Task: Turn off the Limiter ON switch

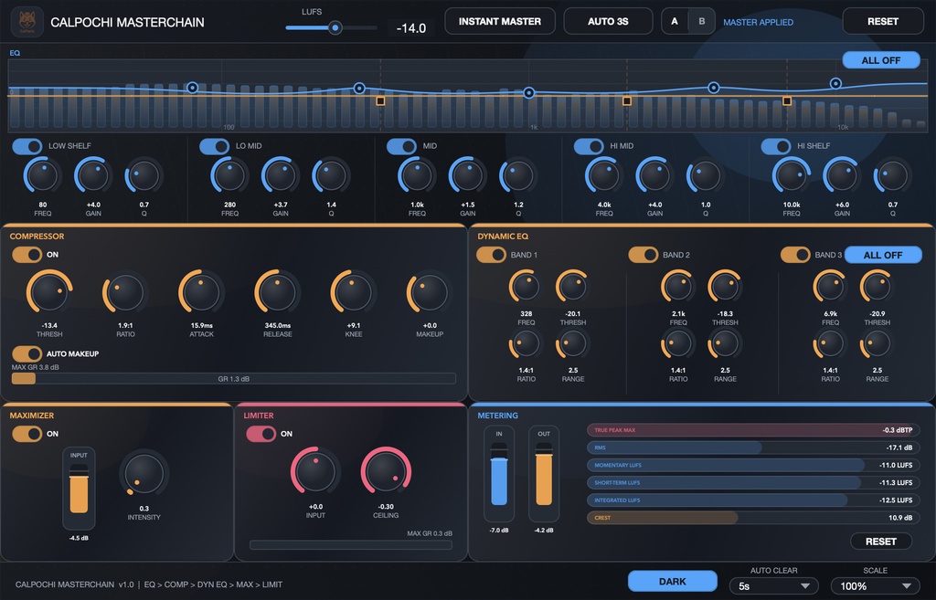Action: [261, 434]
